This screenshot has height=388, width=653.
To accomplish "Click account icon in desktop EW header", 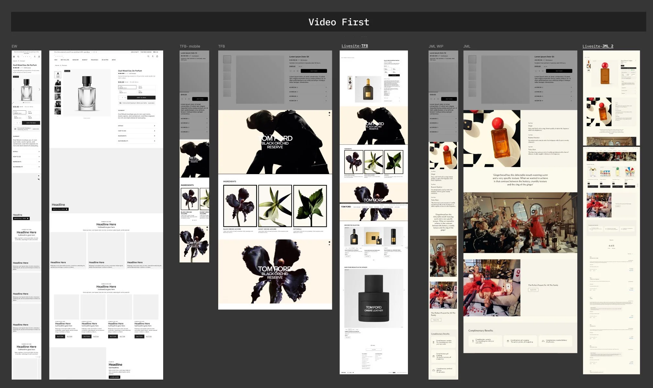I will click(153, 56).
